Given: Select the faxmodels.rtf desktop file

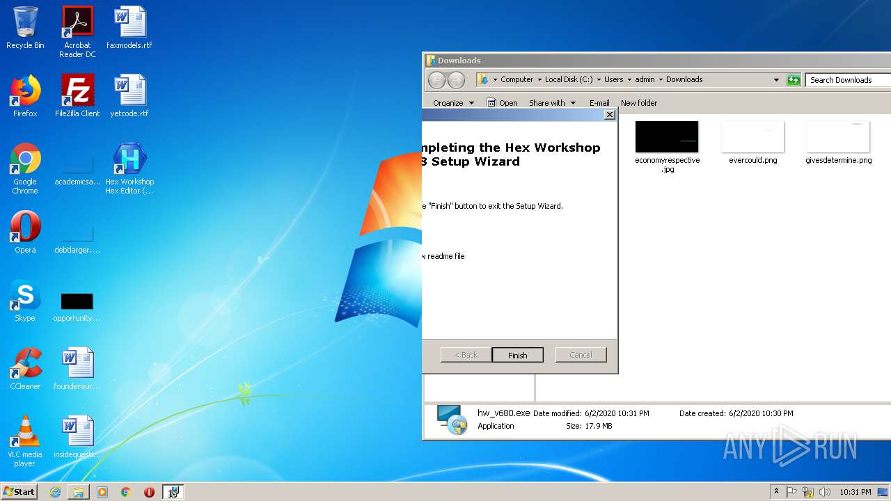Looking at the screenshot, I should 129,28.
